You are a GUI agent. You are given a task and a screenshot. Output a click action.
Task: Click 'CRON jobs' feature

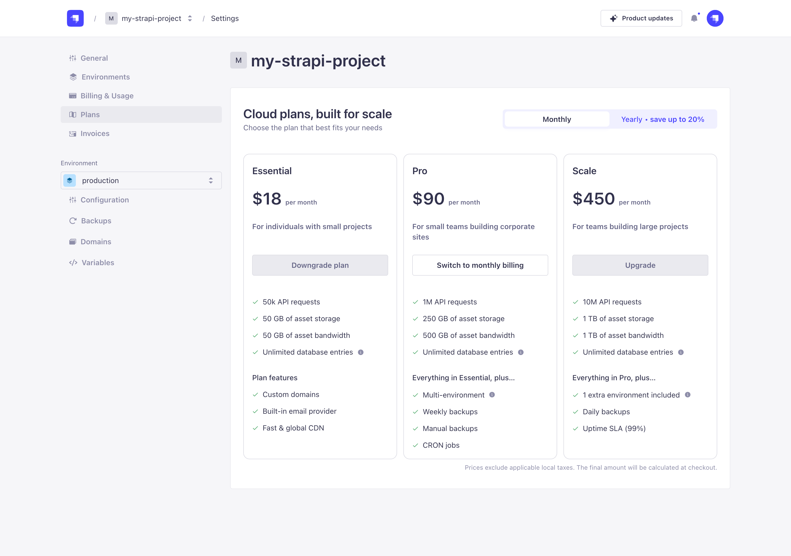tap(441, 445)
